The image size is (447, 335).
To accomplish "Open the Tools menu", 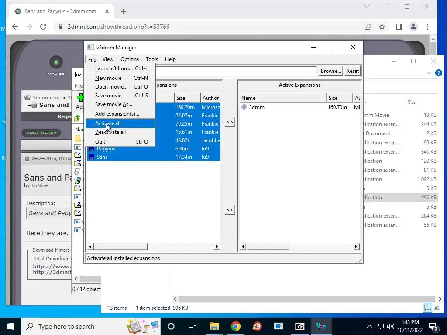I will click(x=151, y=59).
